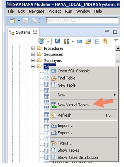The height and width of the screenshot is (167, 124).
Task: Choose Refresh from context menu
Action: tap(84, 115)
